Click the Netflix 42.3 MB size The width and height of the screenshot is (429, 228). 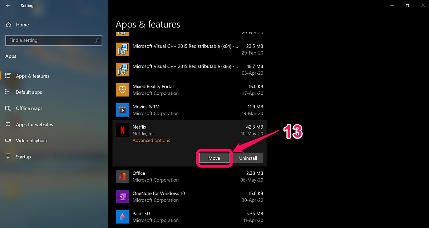255,127
